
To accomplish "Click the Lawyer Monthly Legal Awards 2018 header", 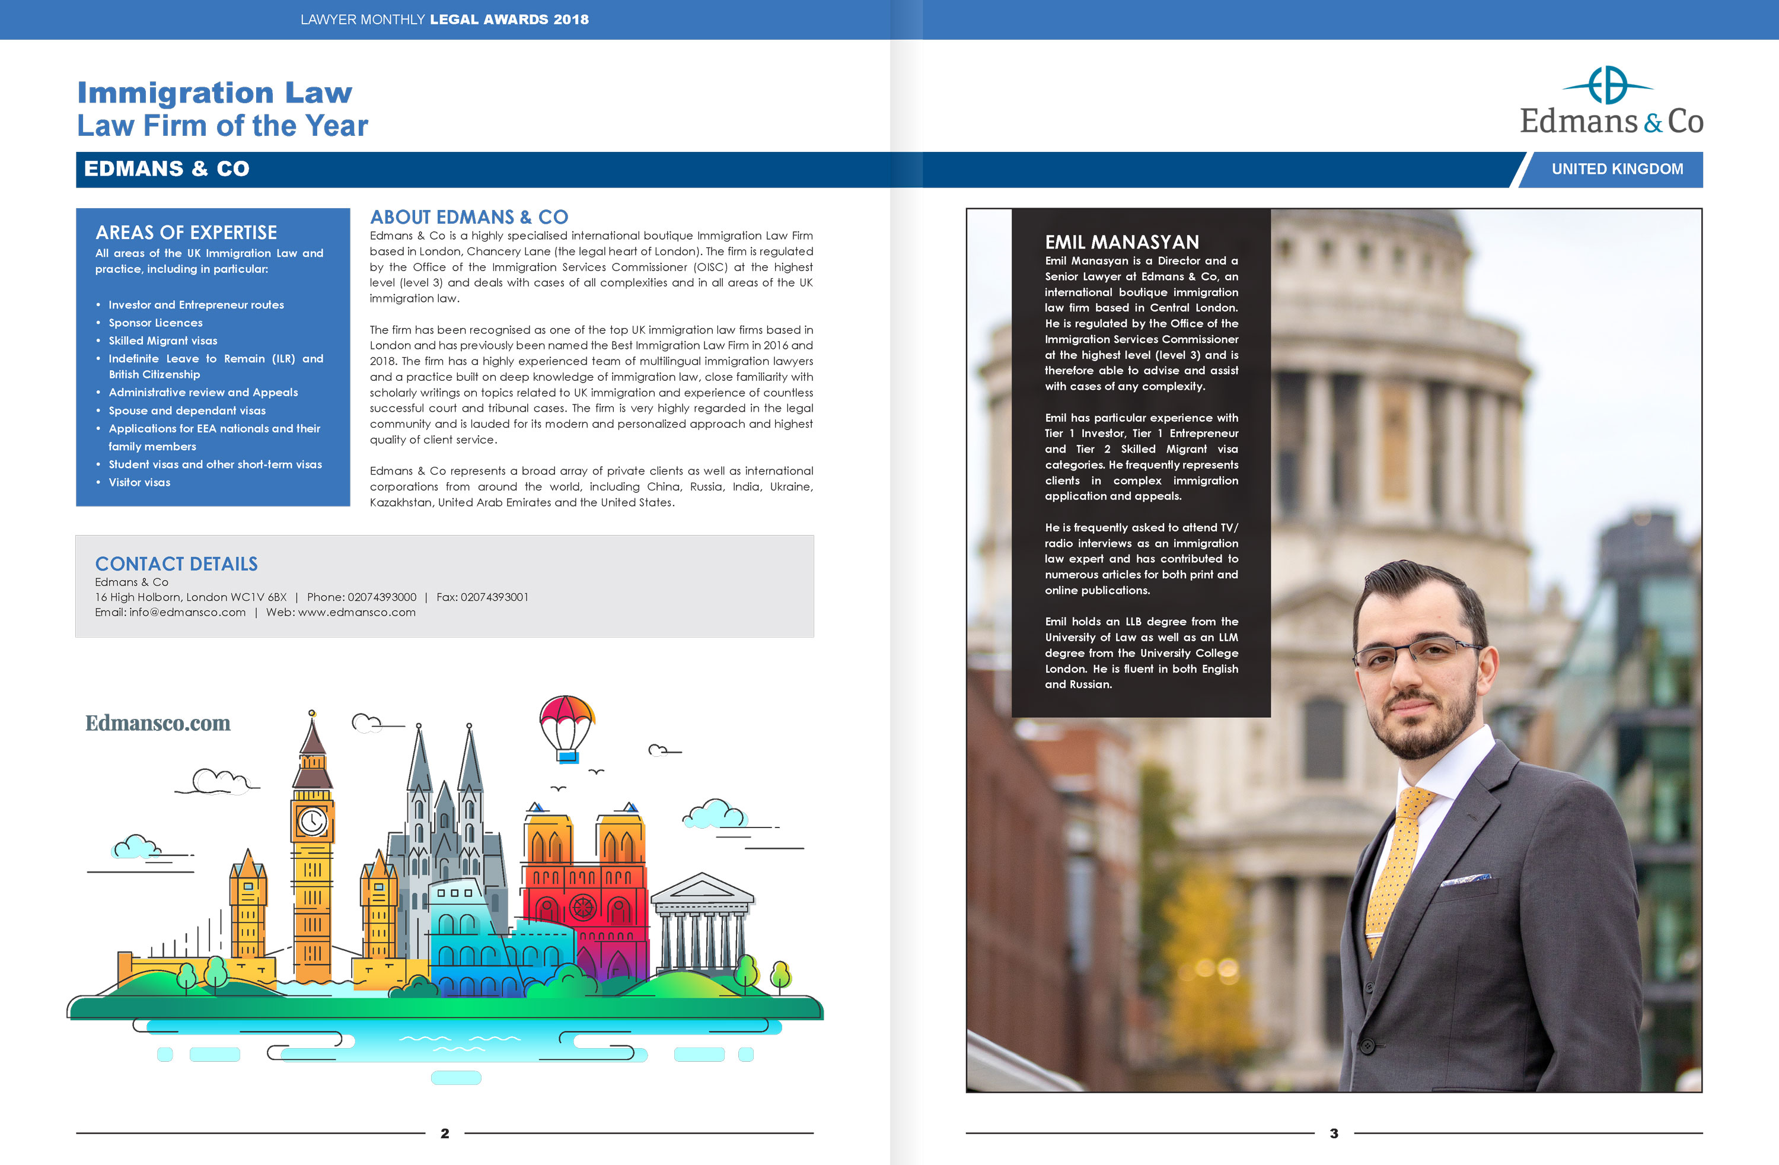I will [x=445, y=20].
